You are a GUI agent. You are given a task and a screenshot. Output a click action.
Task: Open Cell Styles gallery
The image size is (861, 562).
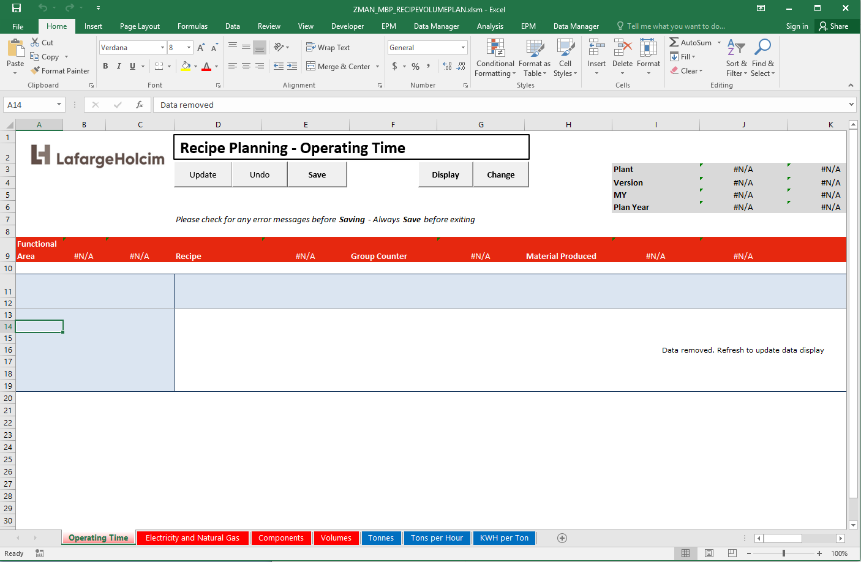click(565, 58)
